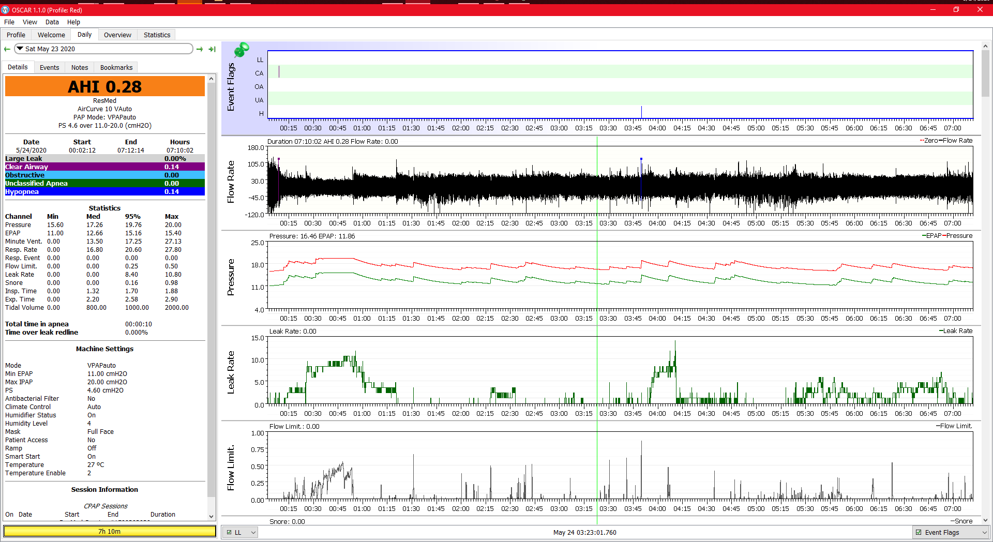The height and width of the screenshot is (542, 993).
Task: Toggle the Event Flags checkbox
Action: click(919, 532)
